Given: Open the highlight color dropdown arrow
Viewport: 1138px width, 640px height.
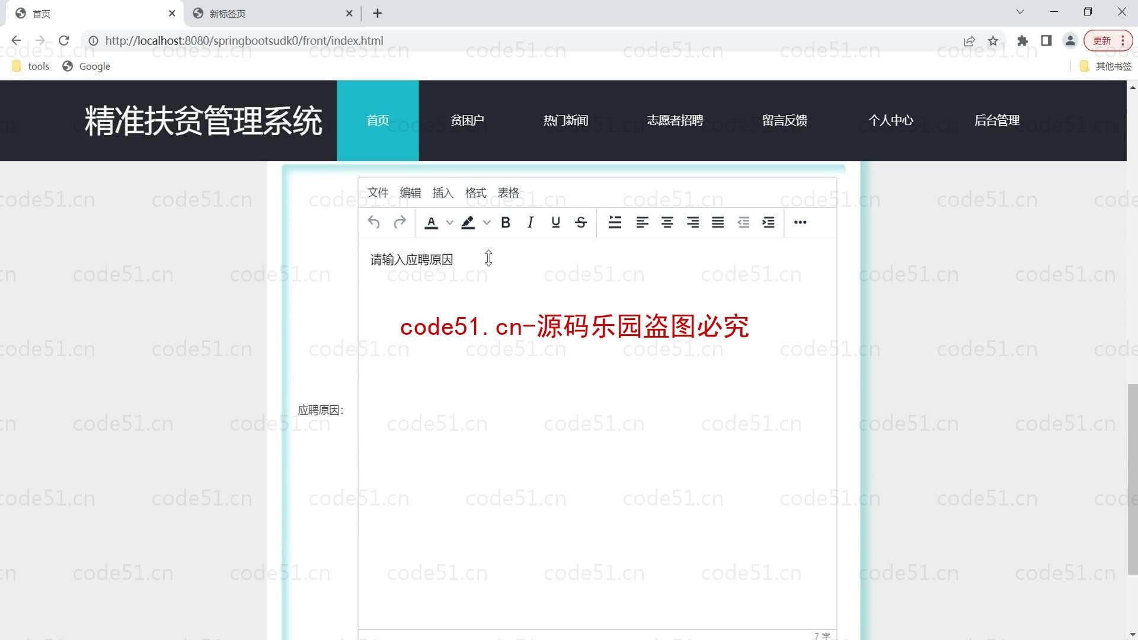Looking at the screenshot, I should click(487, 222).
